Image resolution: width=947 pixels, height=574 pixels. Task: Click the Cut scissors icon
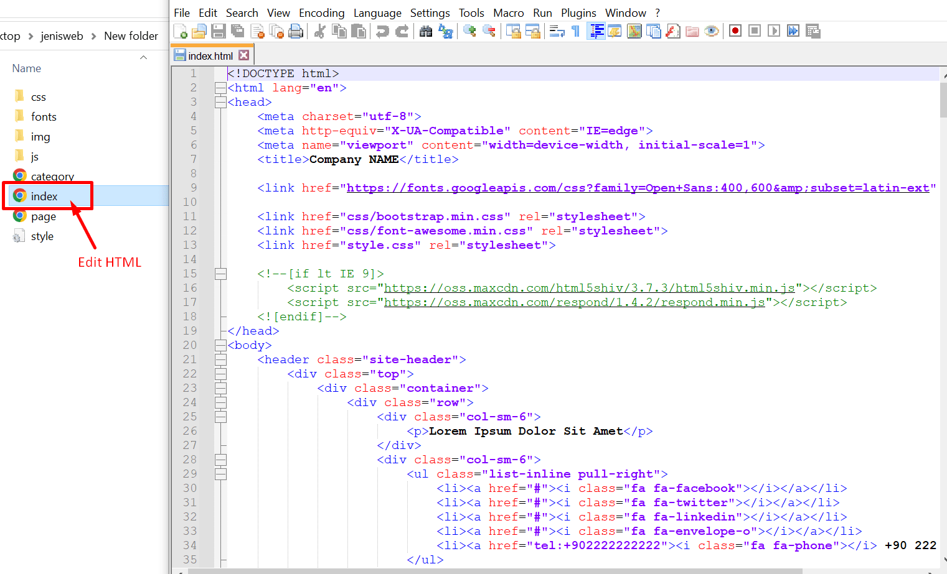[x=320, y=31]
